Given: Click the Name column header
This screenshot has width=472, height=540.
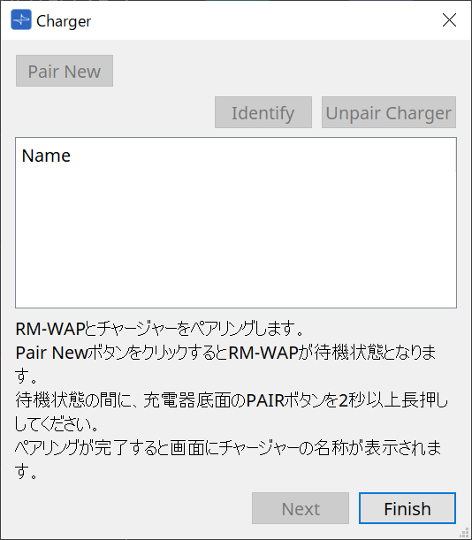Looking at the screenshot, I should point(46,156).
